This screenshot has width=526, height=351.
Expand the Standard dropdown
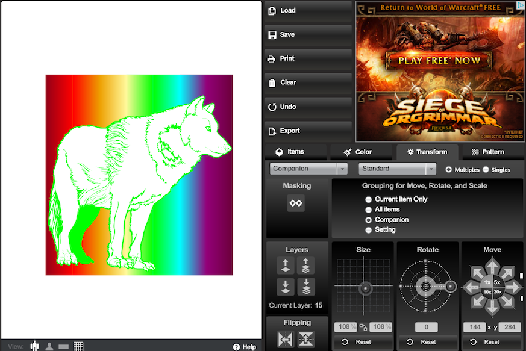click(397, 169)
